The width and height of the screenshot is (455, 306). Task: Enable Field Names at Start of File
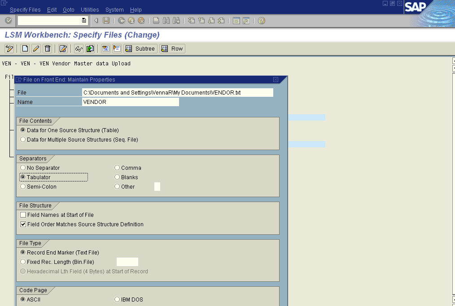23,215
